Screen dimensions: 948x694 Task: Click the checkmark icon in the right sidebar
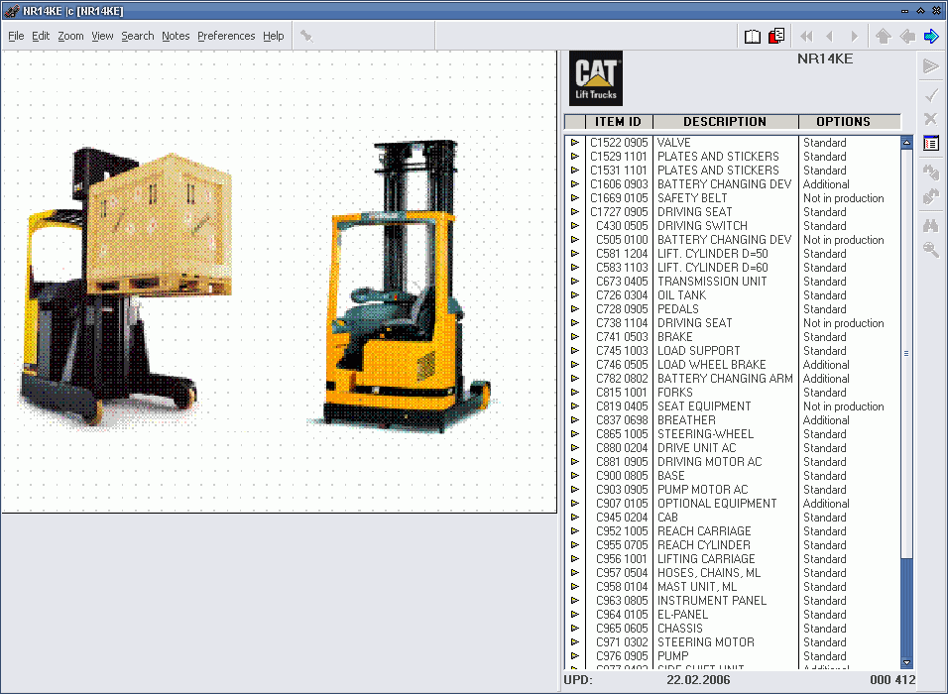click(931, 94)
